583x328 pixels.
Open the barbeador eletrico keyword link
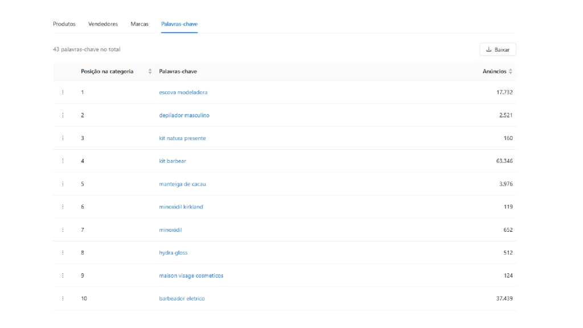pyautogui.click(x=182, y=298)
